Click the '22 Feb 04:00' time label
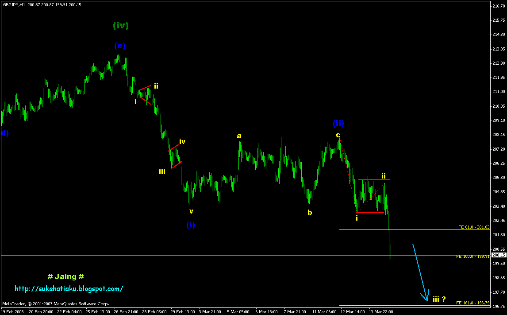507x315 pixels. [x=69, y=312]
